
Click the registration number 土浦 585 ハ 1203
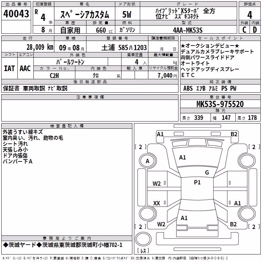124,48
